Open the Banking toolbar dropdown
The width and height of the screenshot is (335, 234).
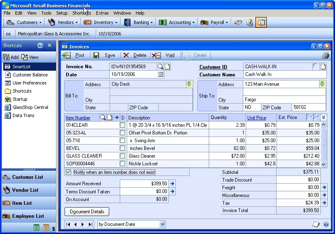(138, 22)
